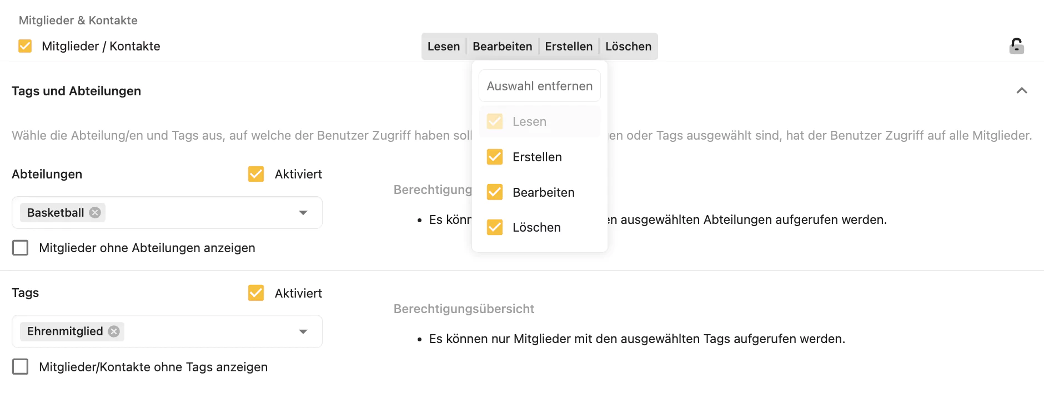Remove the Basketball chip via its x icon
Screen dimensions: 1044x399
[95, 213]
